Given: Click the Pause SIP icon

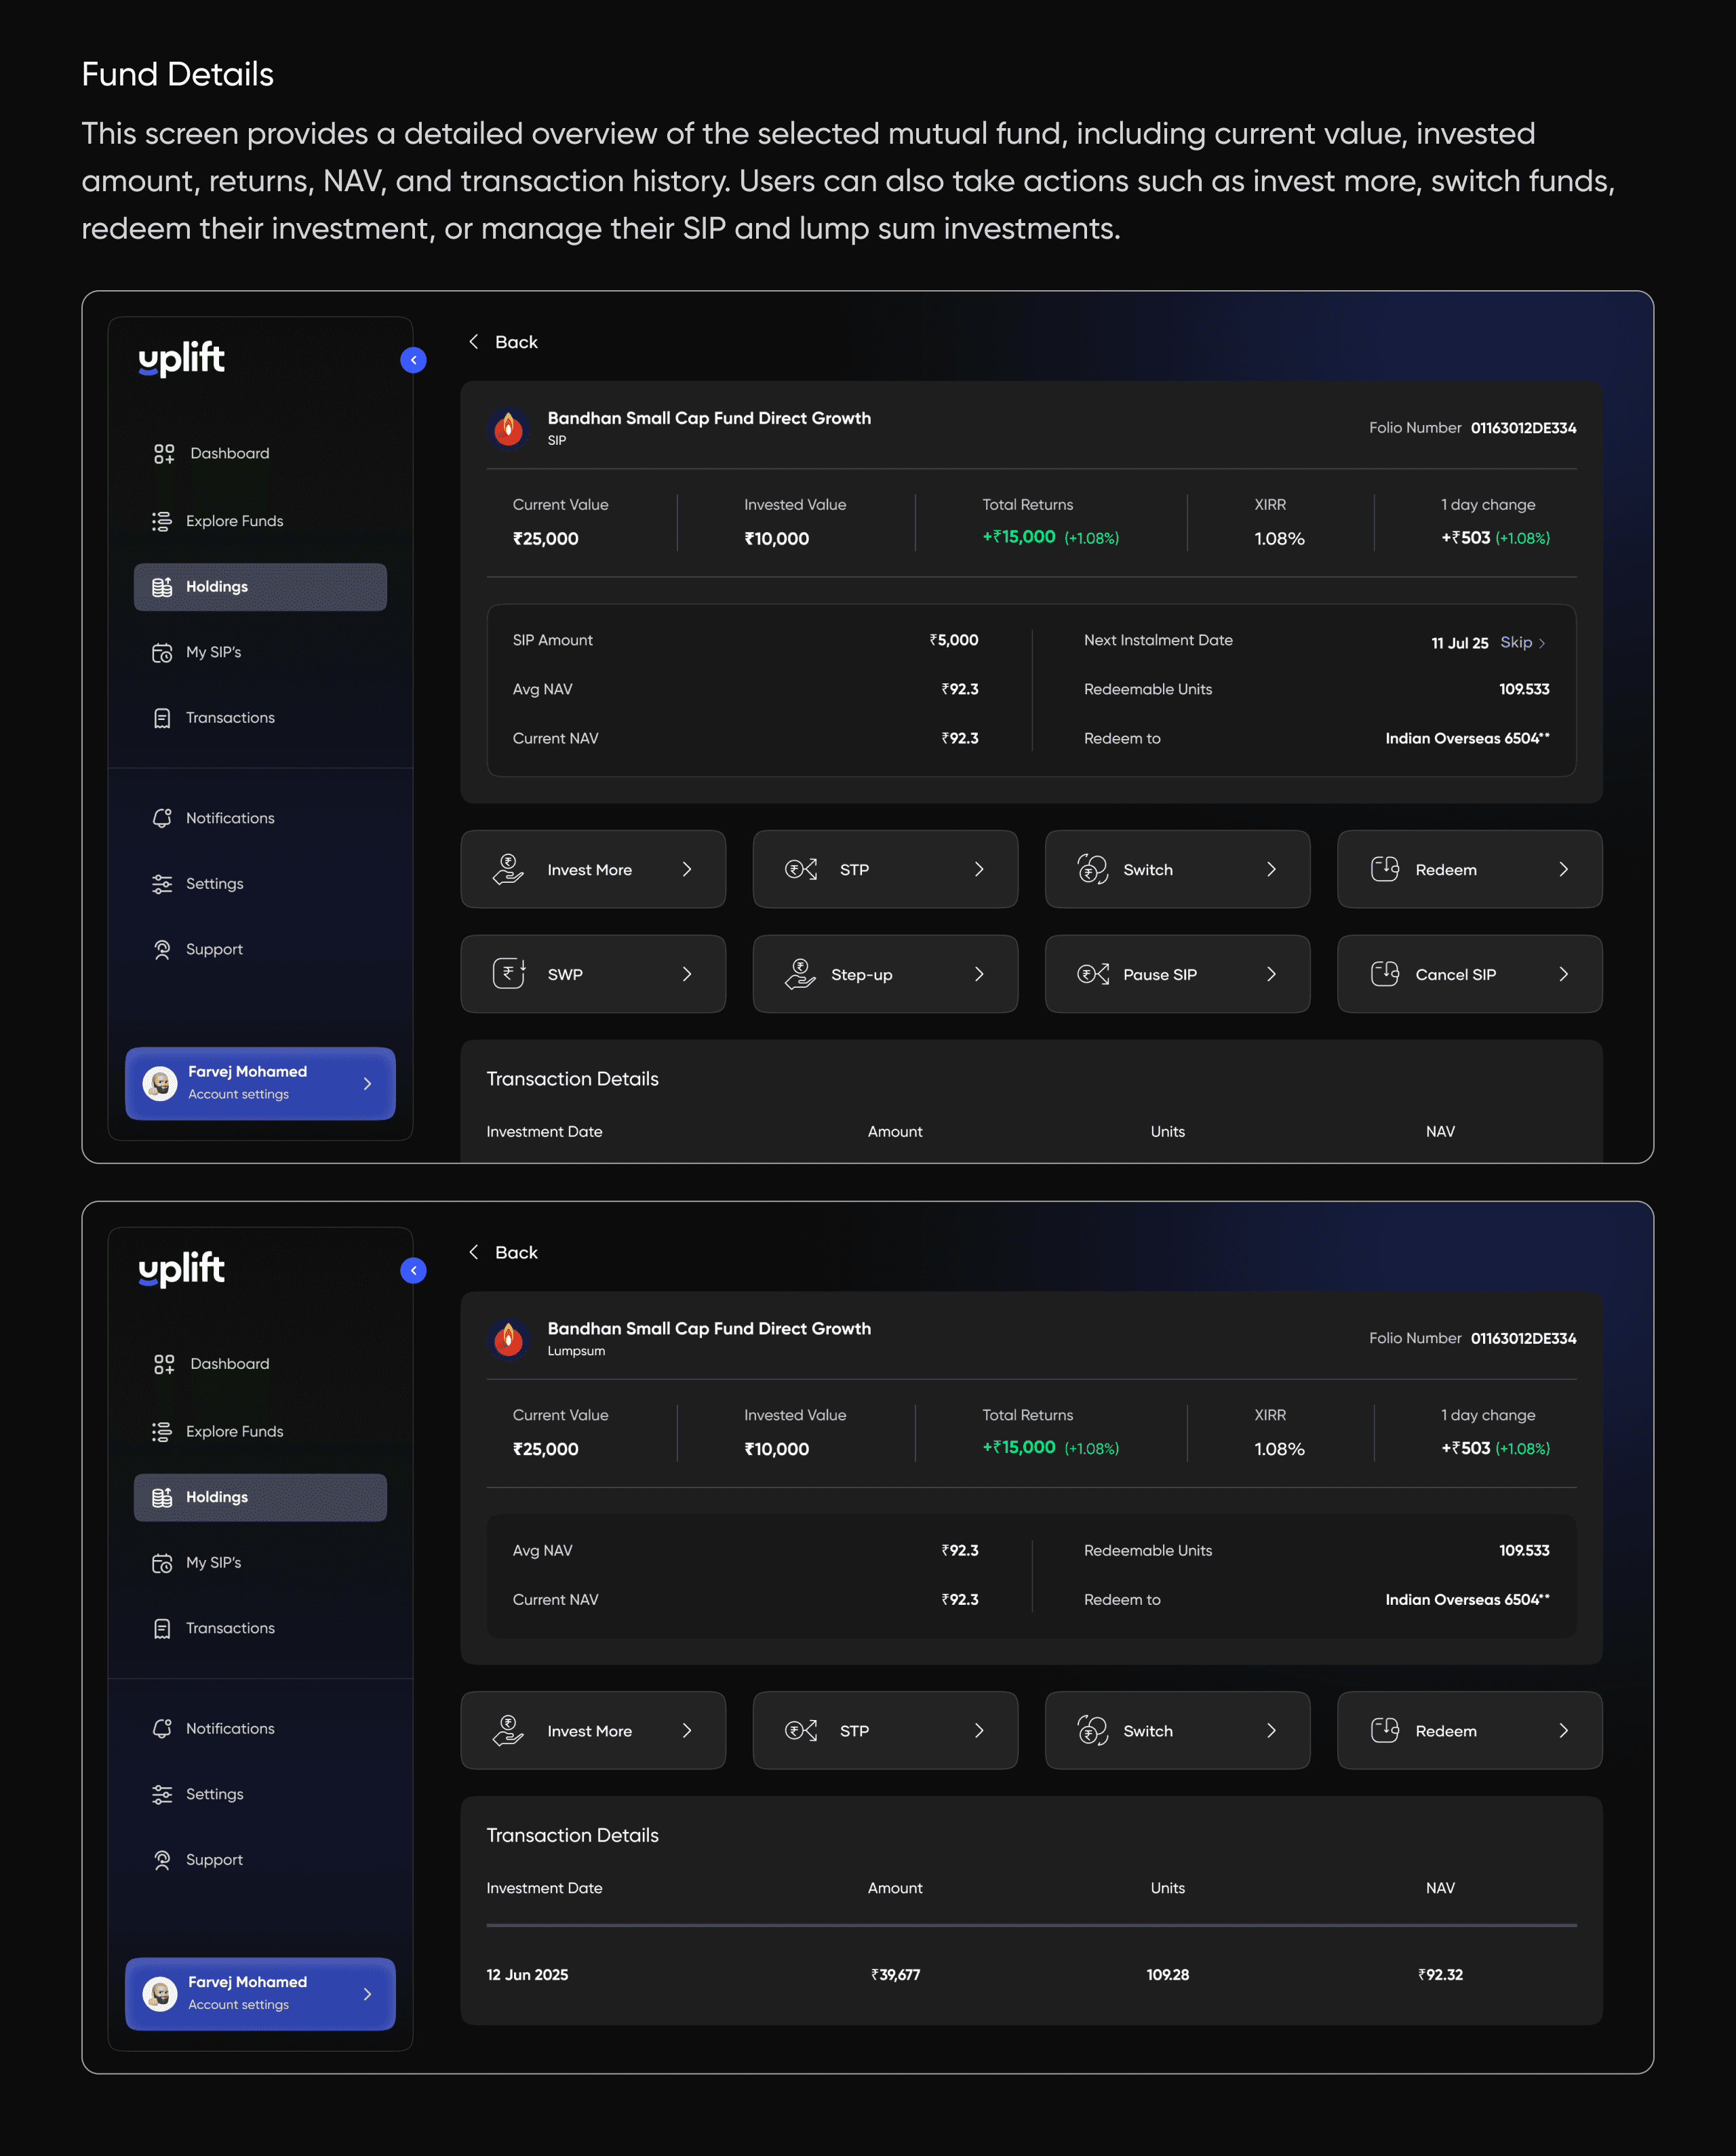Looking at the screenshot, I should (x=1093, y=974).
